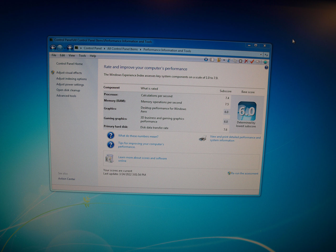The width and height of the screenshot is (336, 252).
Task: Click the red X Delete toolbar icon
Action: coord(246,61)
